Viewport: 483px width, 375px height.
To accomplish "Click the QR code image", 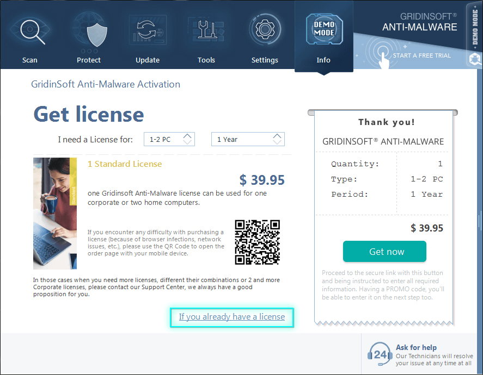I will [x=258, y=242].
